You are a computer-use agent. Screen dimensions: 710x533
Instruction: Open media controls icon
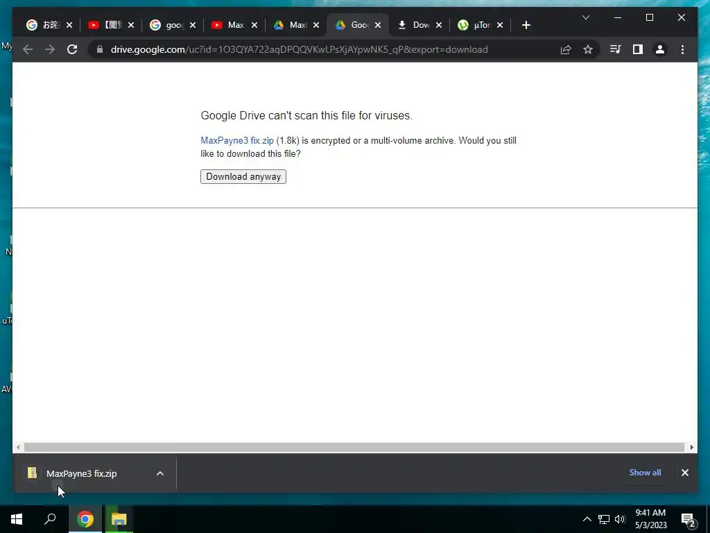(616, 49)
